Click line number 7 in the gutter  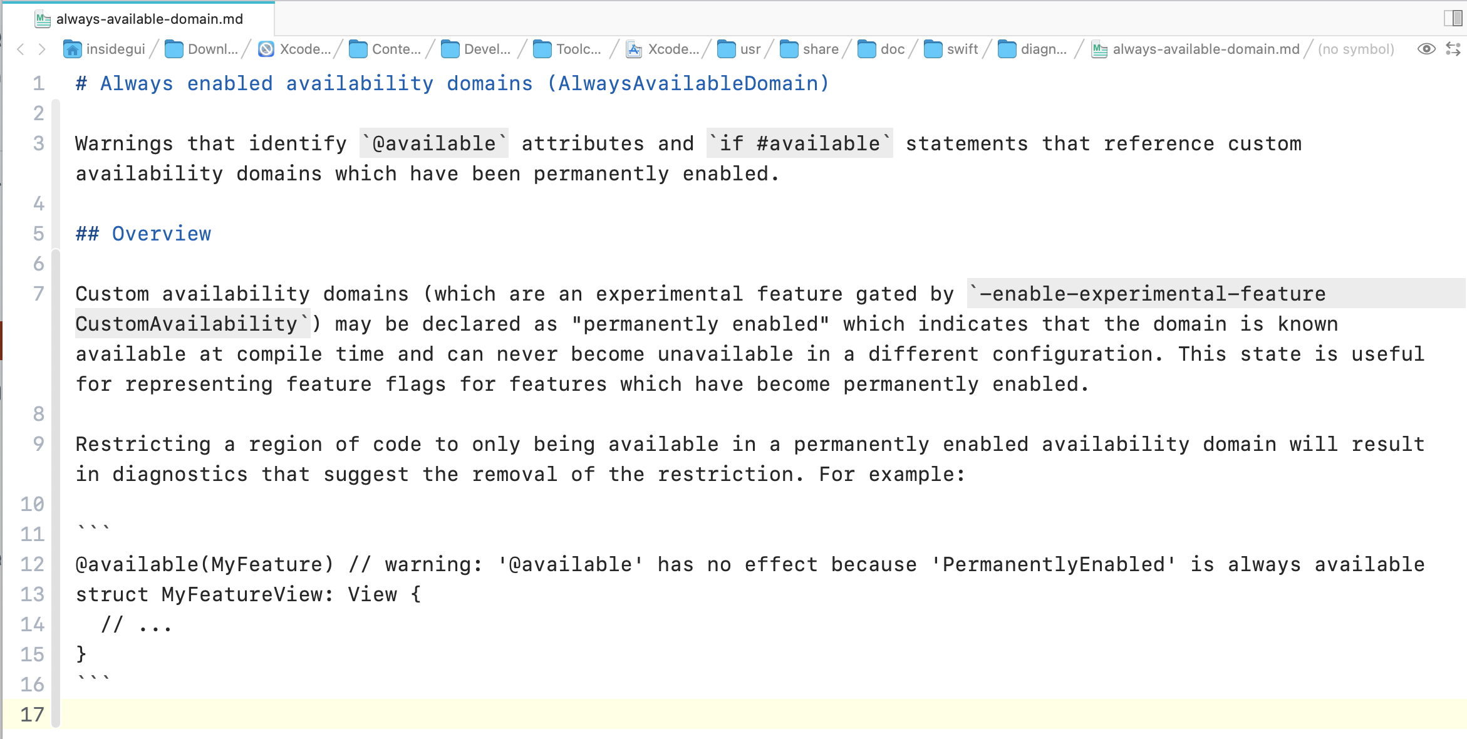(x=39, y=294)
